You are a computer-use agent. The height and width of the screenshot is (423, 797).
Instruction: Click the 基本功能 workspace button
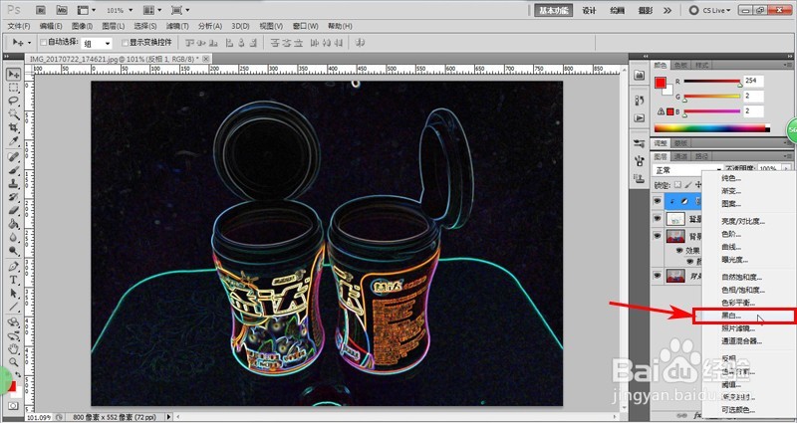[554, 10]
